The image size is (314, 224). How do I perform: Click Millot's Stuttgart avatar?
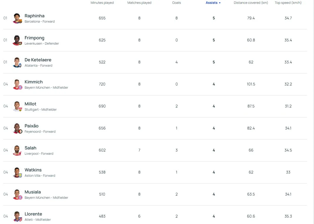pyautogui.click(x=17, y=106)
